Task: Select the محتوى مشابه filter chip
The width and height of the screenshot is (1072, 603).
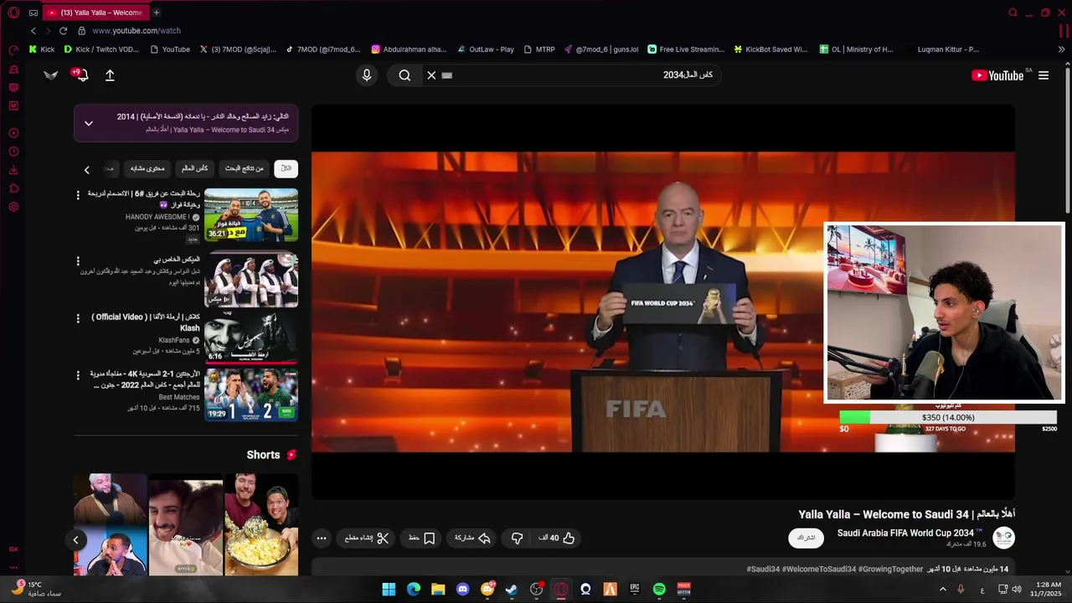Action: [x=147, y=168]
